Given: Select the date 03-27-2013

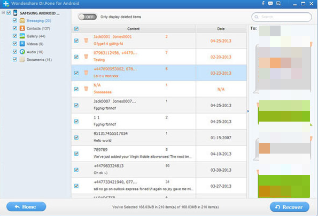Looking at the screenshot, I should tap(221, 186).
